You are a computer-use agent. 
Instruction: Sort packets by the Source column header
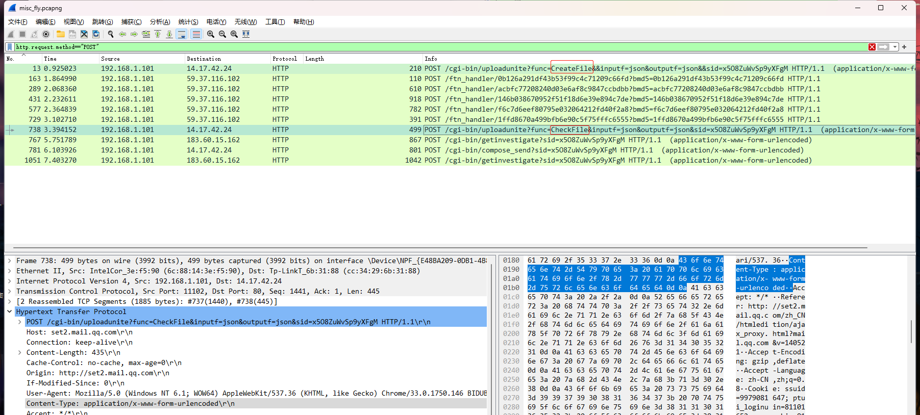(142, 59)
